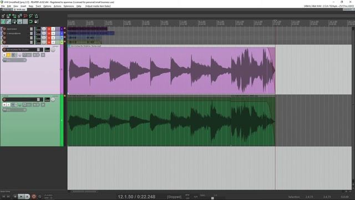Screen dimensions: 355x200
Task: Click the Redo toolbar icon
Action: pyautogui.click(x=31, y=16)
